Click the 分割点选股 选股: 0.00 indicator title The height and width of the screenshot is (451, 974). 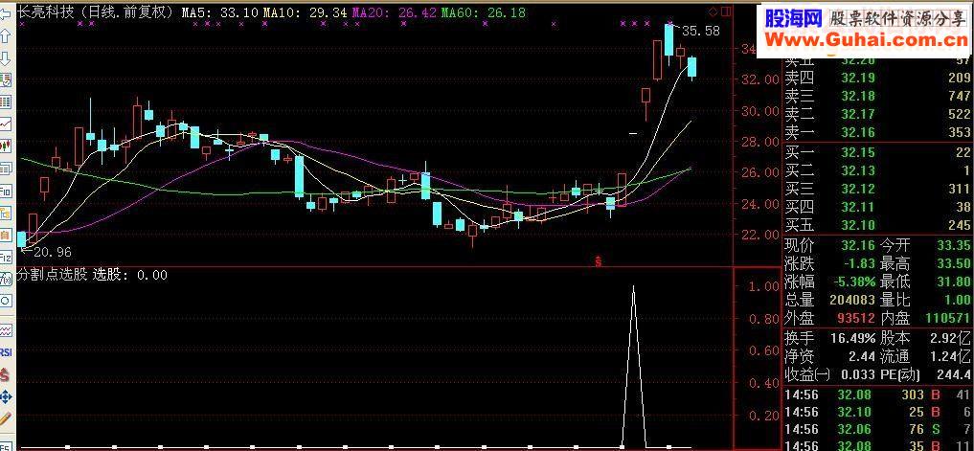pyautogui.click(x=92, y=275)
